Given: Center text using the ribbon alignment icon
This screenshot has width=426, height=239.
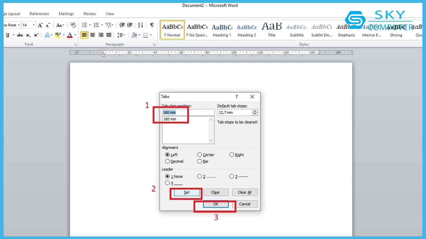Looking at the screenshot, I should (x=93, y=35).
